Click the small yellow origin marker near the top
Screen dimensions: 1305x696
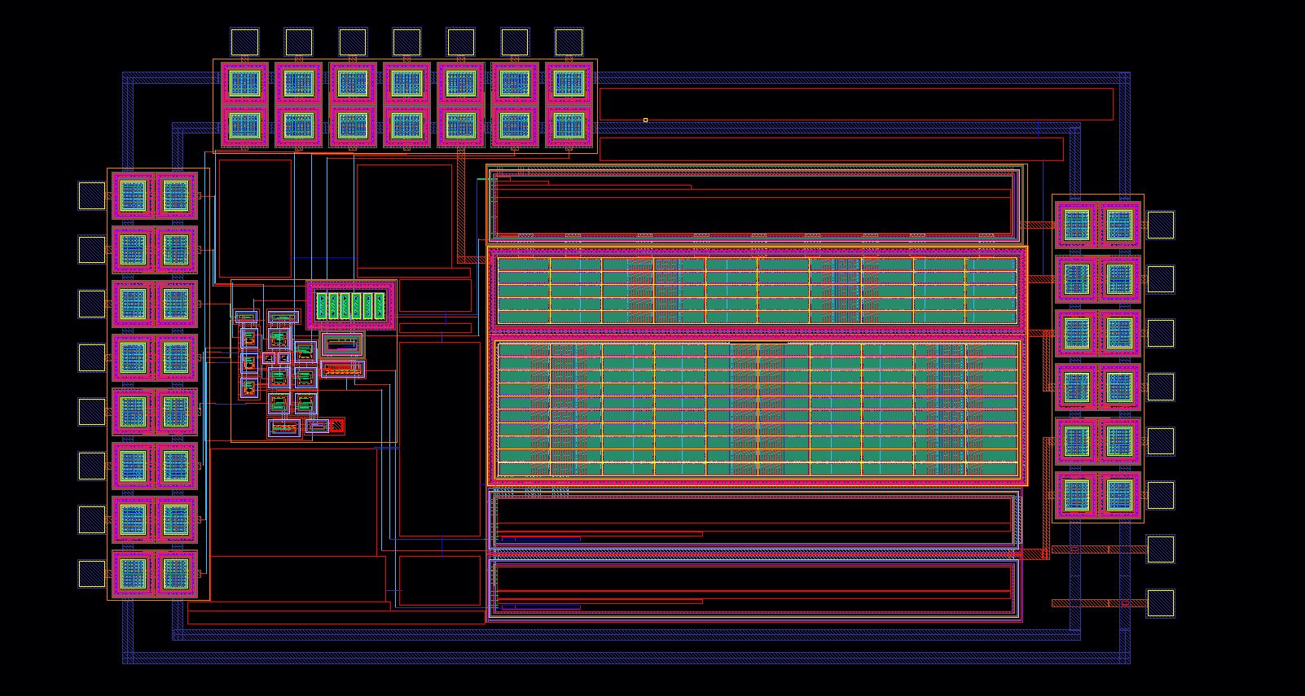(645, 120)
